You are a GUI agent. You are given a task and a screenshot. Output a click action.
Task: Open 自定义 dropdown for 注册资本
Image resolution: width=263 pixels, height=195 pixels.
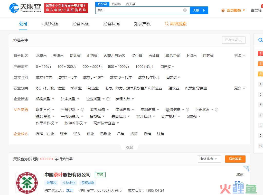pos(167,67)
